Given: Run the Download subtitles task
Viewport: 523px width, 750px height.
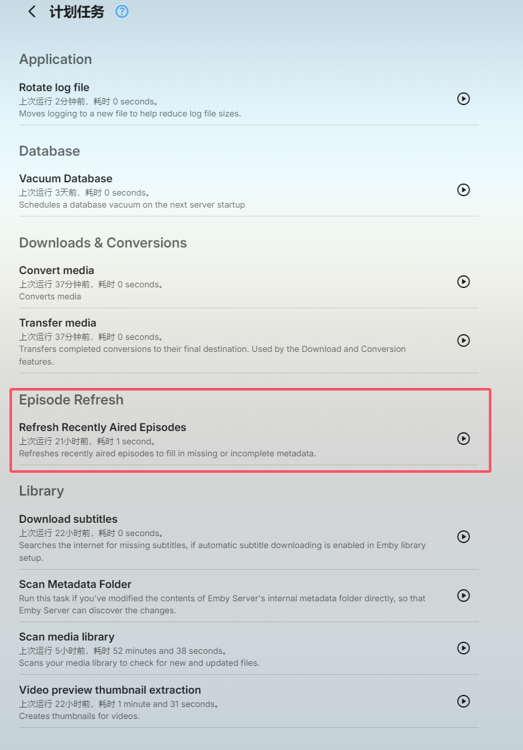Looking at the screenshot, I should (x=464, y=537).
